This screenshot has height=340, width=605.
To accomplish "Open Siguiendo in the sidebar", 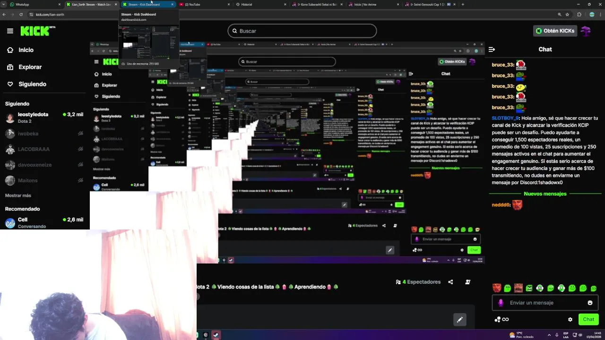I will 32,84.
